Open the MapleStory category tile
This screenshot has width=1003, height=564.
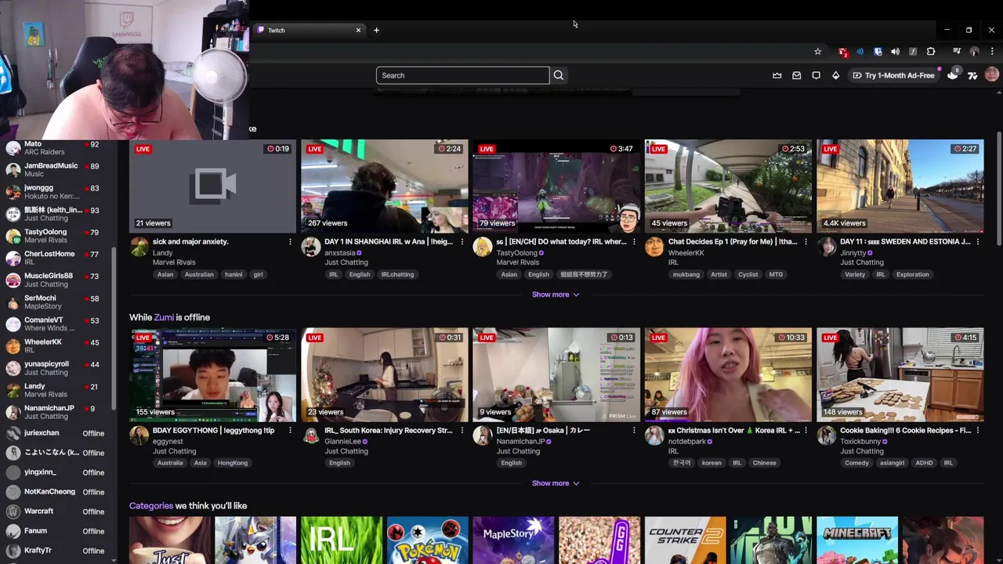(x=513, y=540)
